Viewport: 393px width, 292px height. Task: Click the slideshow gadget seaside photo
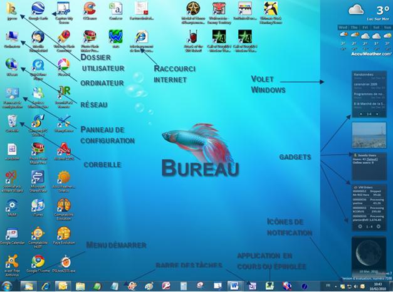tap(369, 135)
